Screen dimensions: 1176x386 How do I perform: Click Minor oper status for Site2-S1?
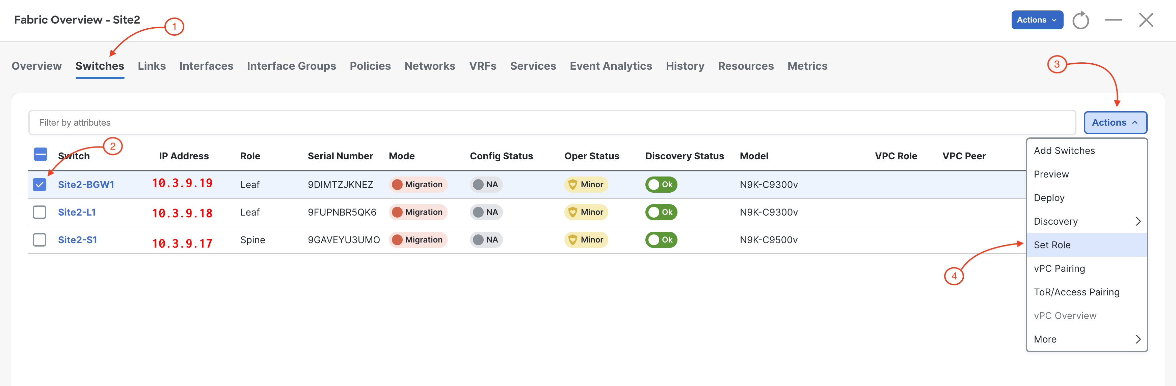point(586,240)
